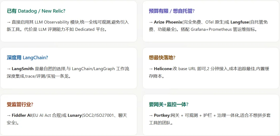Click the bold text 'Langfuse'
280x136 pixels.
tap(240, 22)
